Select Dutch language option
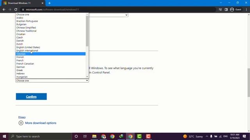The image size is (250, 140). point(50,44)
